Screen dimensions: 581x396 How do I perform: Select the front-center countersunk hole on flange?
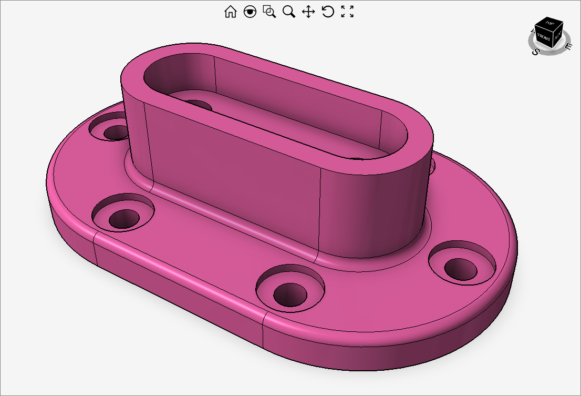[289, 293]
